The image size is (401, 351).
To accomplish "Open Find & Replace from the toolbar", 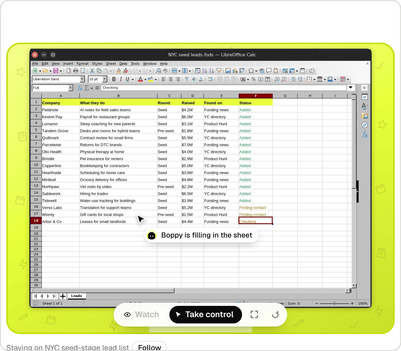I will tap(159, 71).
